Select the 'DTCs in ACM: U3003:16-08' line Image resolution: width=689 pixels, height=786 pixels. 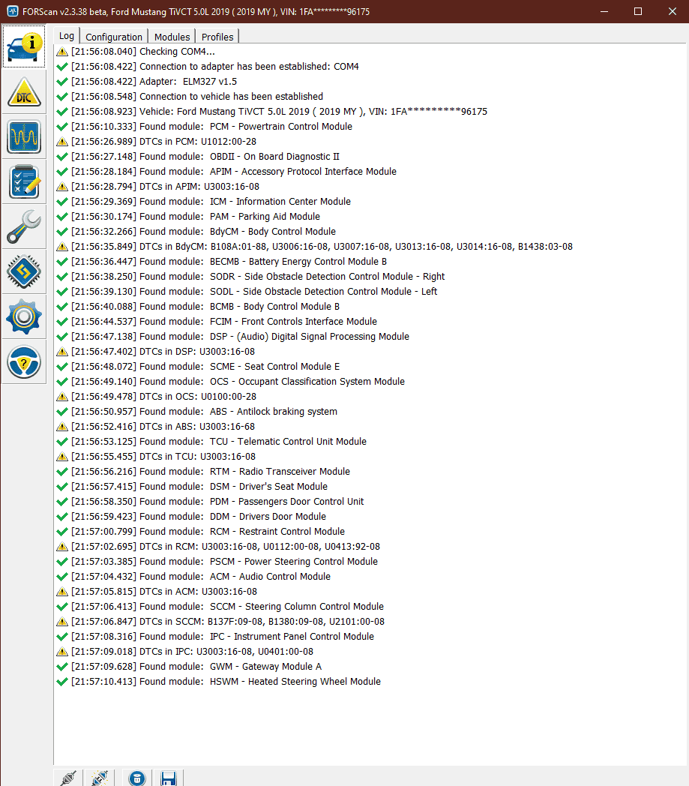point(157,592)
